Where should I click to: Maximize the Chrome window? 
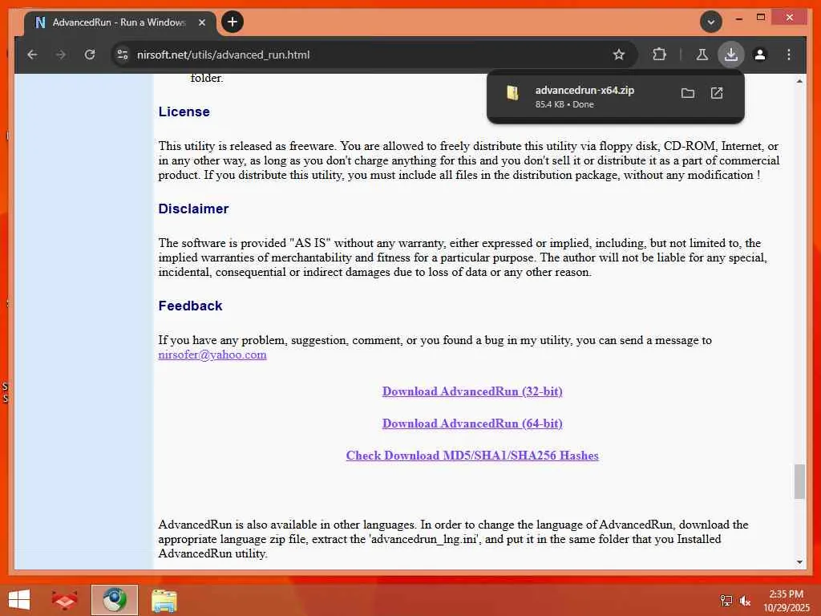[761, 18]
